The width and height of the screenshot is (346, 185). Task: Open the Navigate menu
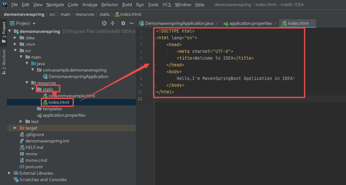pyautogui.click(x=55, y=5)
